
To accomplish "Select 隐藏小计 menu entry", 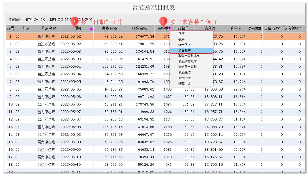I will [184, 83].
